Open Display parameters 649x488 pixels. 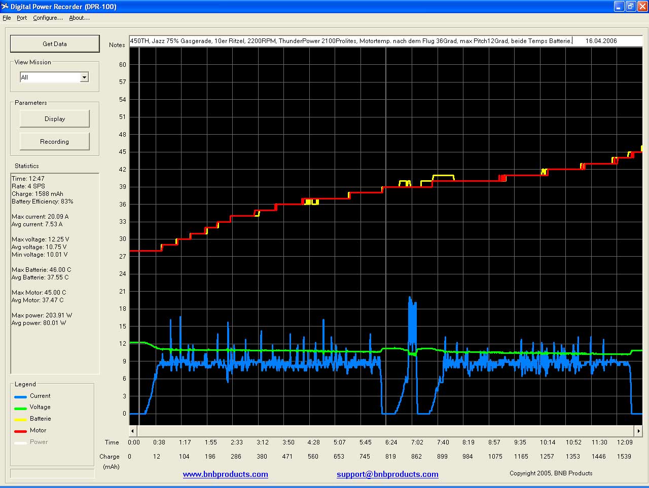click(x=55, y=119)
